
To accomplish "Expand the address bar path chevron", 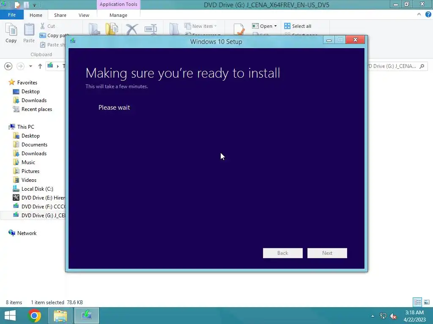I will tap(58, 66).
